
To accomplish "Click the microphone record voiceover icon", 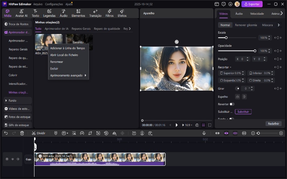I will pyautogui.click(x=204, y=133).
